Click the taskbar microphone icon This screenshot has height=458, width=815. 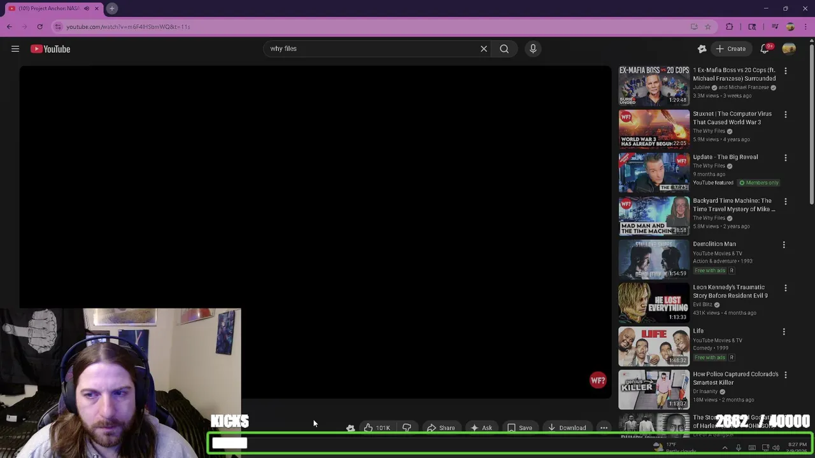[x=739, y=448]
